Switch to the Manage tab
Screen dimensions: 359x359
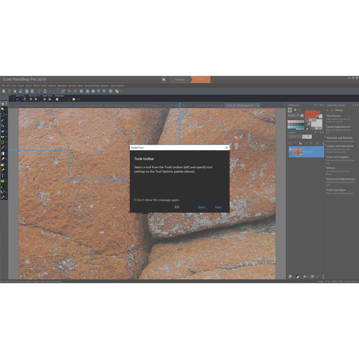[179, 79]
